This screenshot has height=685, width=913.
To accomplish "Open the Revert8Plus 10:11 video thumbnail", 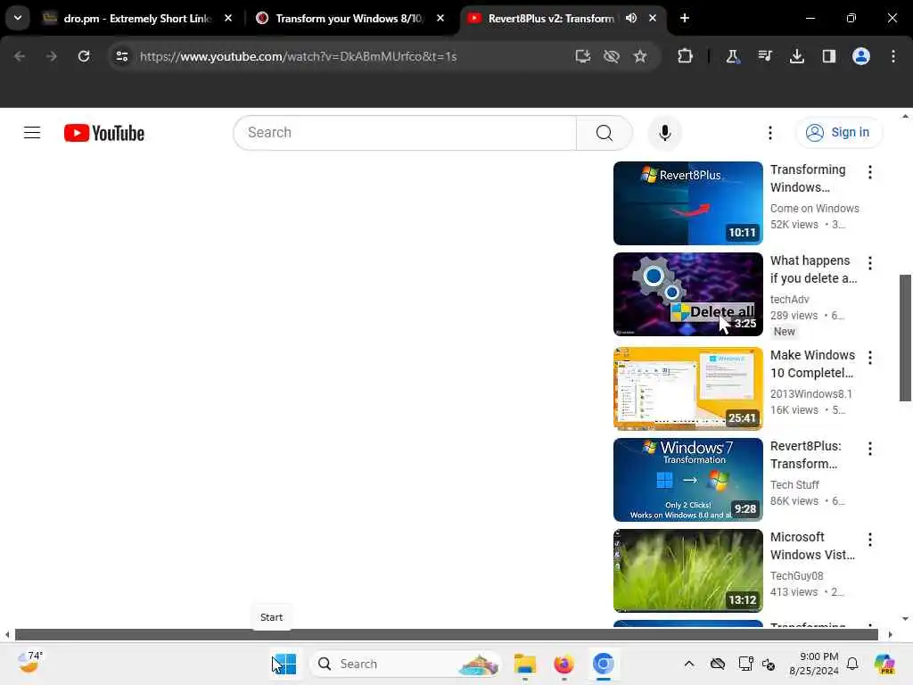I will coord(687,202).
